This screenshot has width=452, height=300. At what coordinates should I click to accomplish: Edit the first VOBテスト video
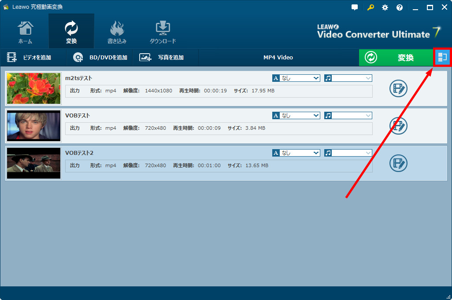click(398, 126)
